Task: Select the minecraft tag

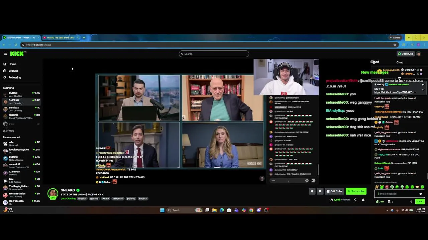Action: point(118,199)
